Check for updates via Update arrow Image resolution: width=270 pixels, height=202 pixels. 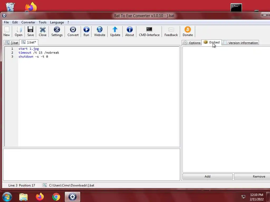115,32
